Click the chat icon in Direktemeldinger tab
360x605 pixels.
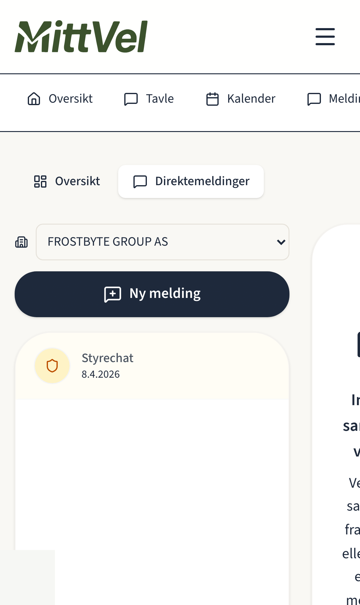[x=140, y=182]
